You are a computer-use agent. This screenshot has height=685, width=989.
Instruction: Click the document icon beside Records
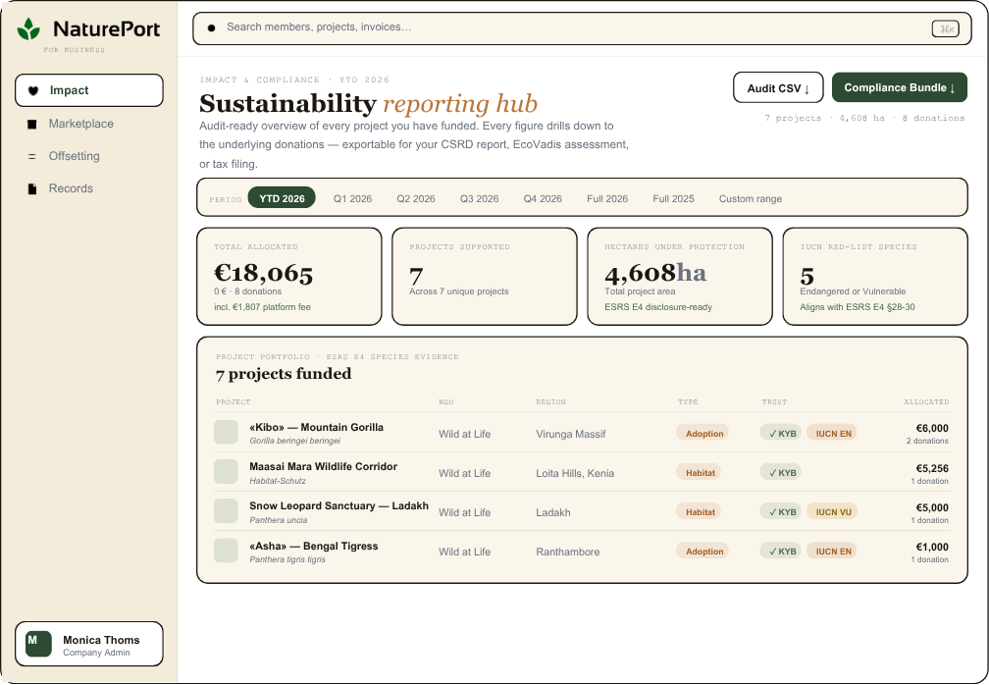coord(32,188)
